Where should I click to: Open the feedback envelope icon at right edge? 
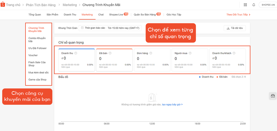point(273,96)
